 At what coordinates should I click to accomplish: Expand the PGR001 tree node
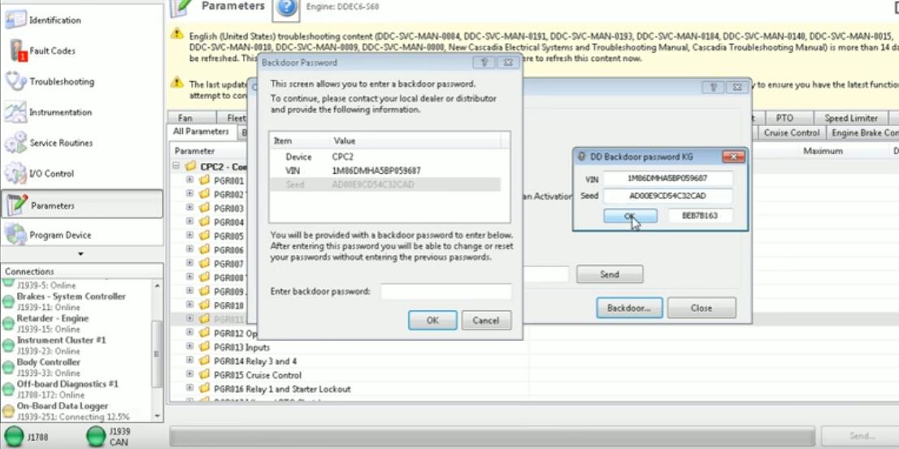click(x=189, y=179)
